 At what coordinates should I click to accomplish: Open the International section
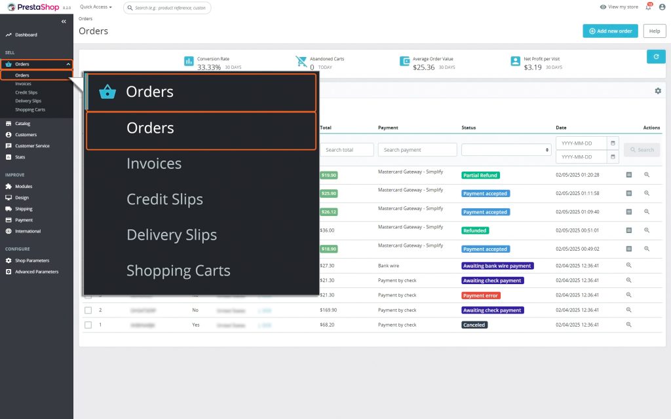pyautogui.click(x=28, y=231)
